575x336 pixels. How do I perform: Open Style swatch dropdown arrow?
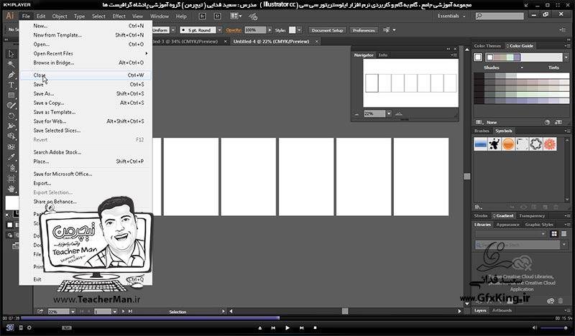click(x=299, y=30)
